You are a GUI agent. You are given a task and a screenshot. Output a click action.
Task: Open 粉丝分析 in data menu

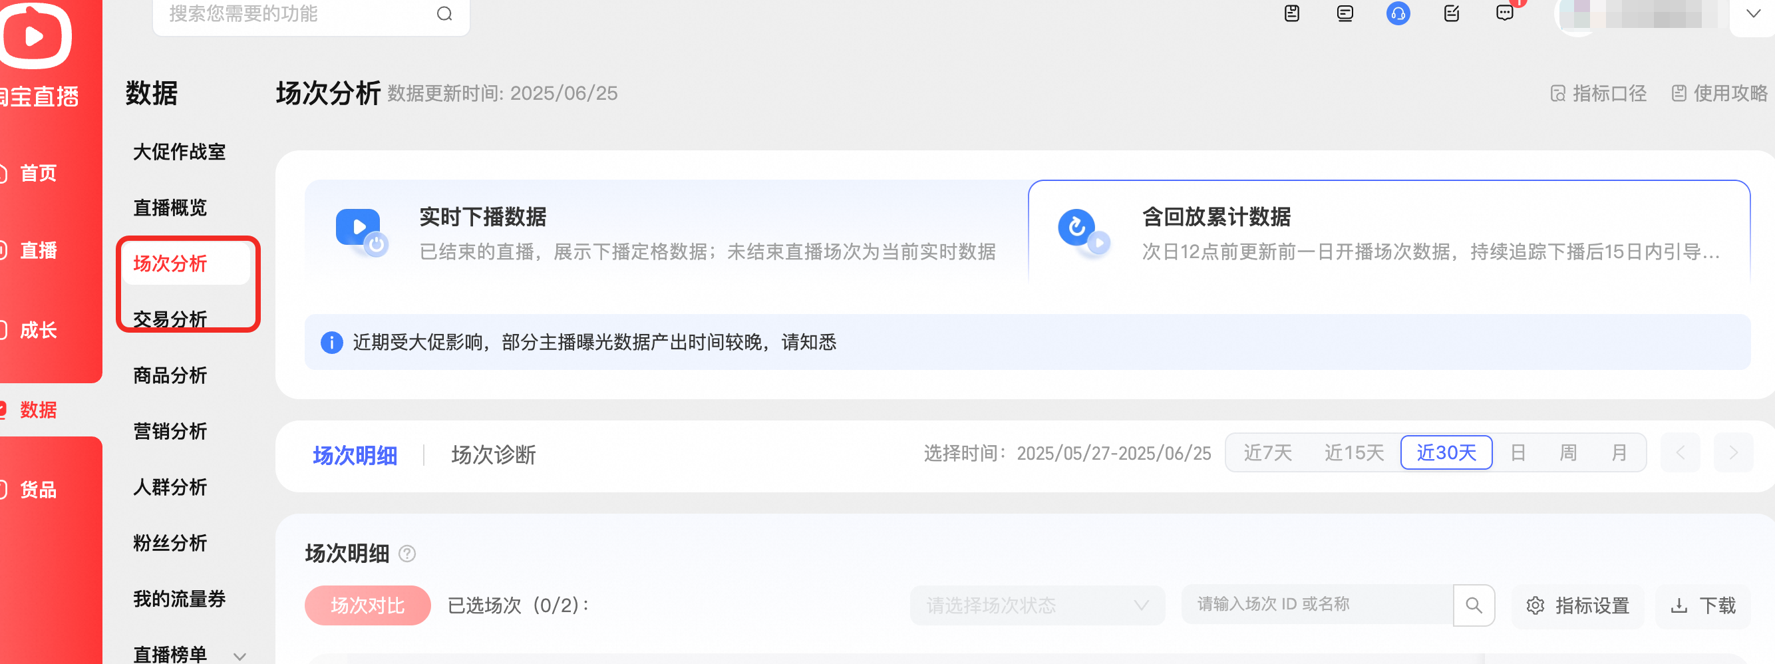(x=170, y=543)
